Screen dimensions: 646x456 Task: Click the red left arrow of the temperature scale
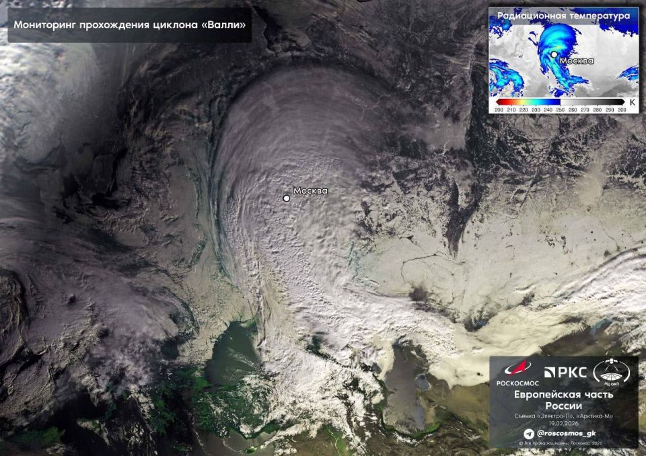tap(498, 102)
